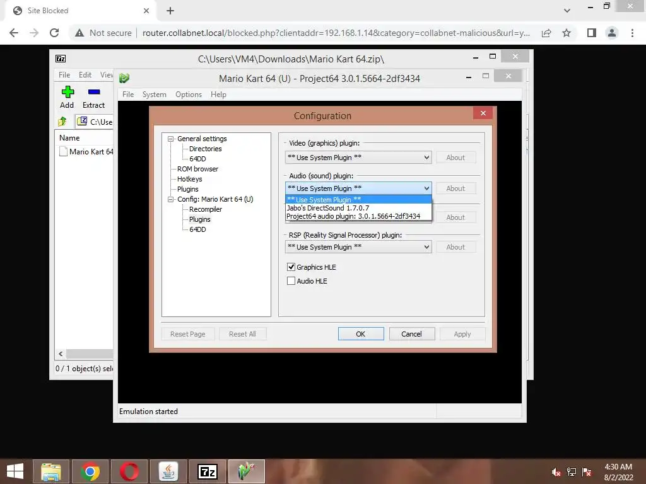Go back in Chrome
The width and height of the screenshot is (646, 484).
(14, 33)
